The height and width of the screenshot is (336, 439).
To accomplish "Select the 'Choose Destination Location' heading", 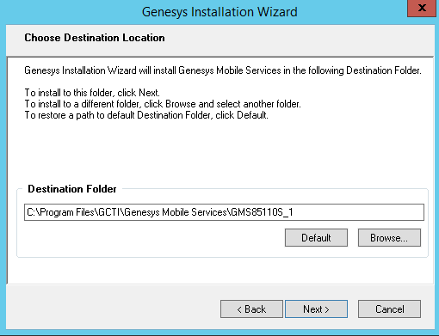I will tap(95, 38).
